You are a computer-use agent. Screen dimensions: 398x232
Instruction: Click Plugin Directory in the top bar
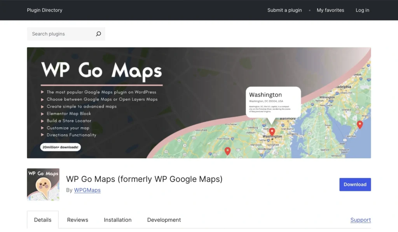click(x=44, y=10)
